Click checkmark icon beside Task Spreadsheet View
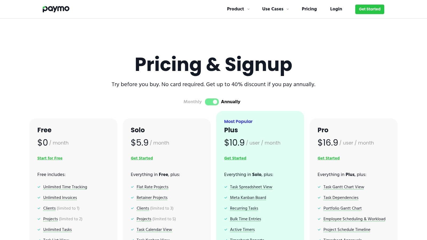This screenshot has width=427, height=240. [x=226, y=187]
